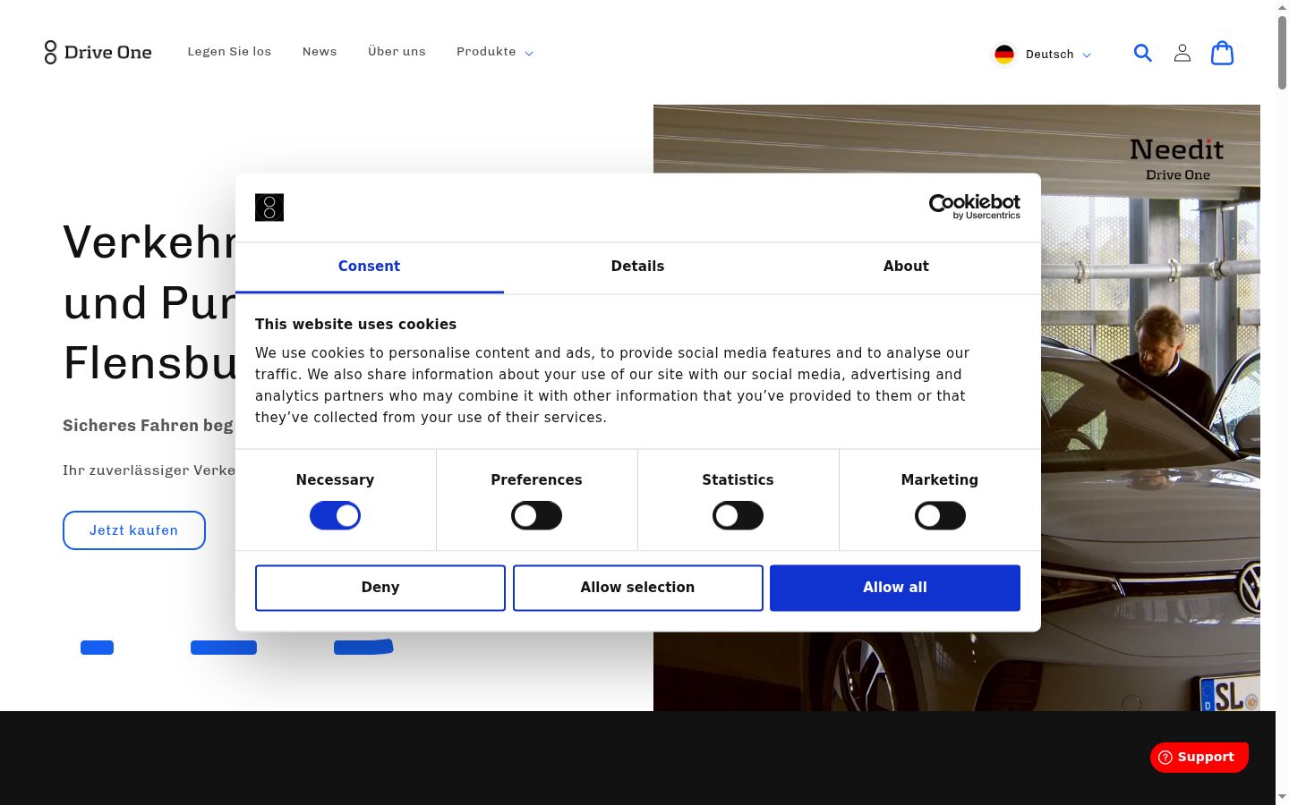Click the Jetzt kaufen button

coord(134,530)
